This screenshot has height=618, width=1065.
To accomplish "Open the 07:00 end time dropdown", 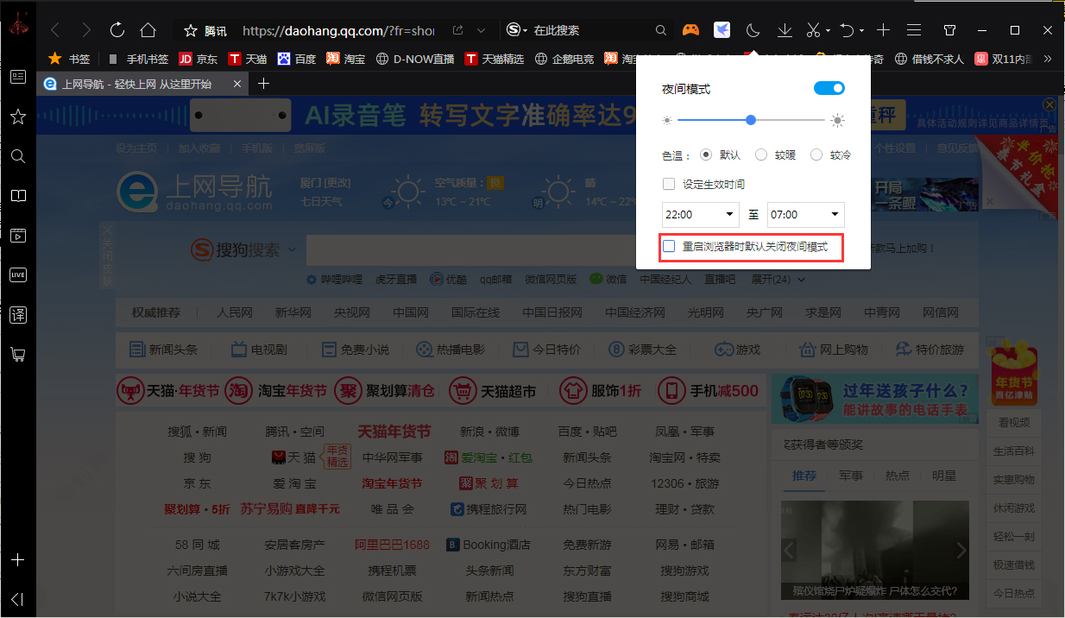I will [x=804, y=214].
